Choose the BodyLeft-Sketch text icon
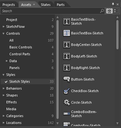The image size is (121, 128). (66, 56)
